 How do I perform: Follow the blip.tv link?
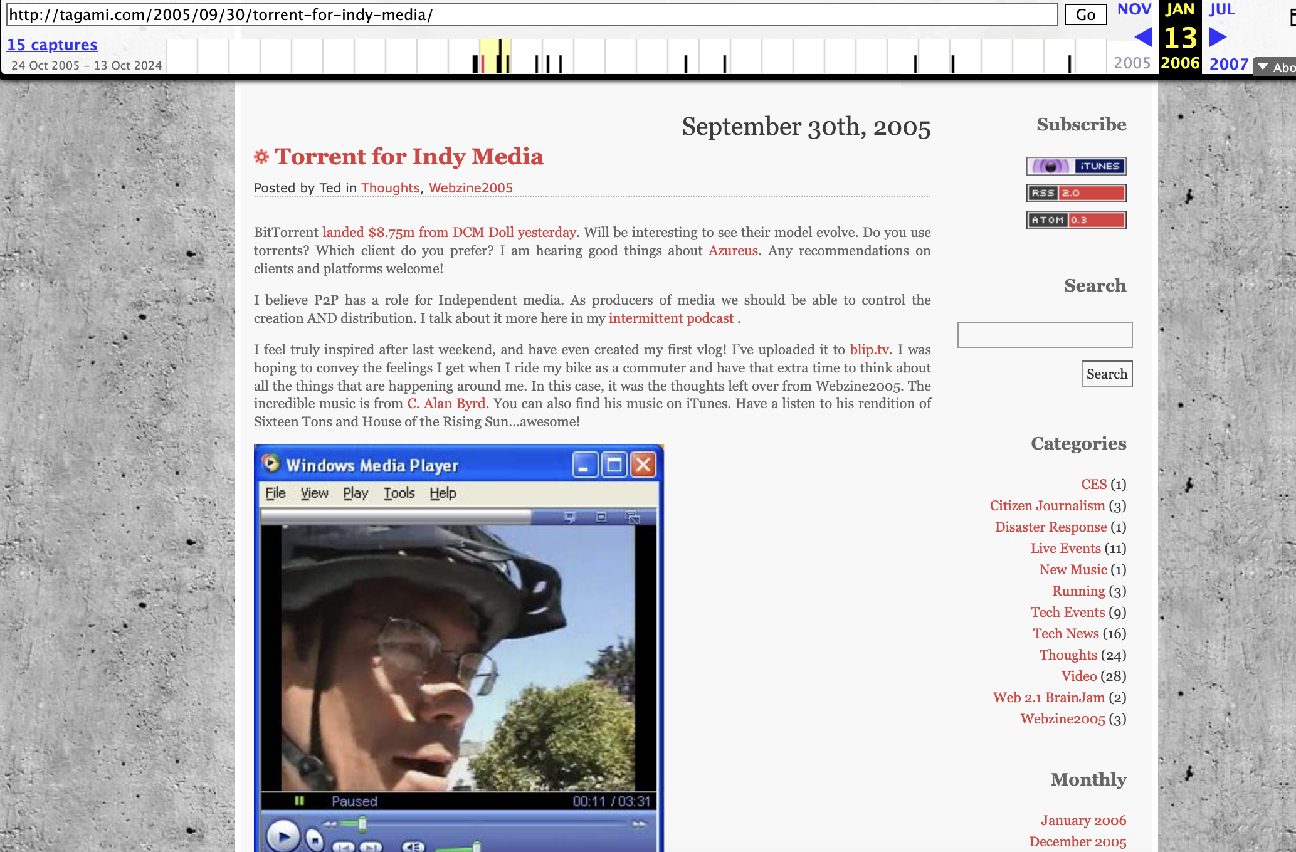click(x=868, y=350)
